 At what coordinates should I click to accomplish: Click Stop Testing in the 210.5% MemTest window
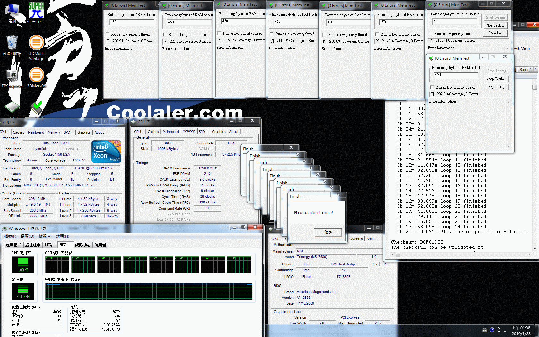pos(495,25)
